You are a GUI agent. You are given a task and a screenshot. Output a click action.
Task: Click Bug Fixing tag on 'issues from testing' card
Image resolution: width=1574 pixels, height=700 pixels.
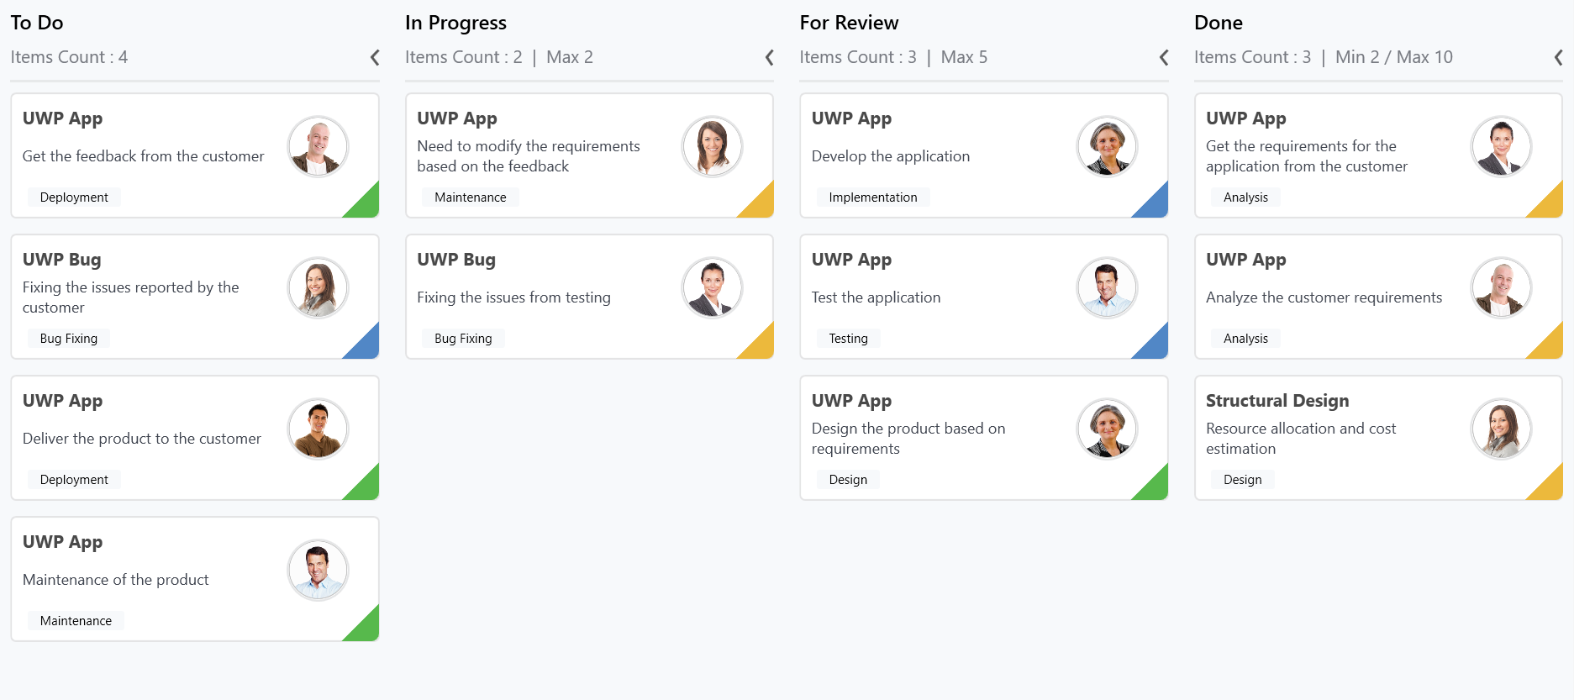463,339
